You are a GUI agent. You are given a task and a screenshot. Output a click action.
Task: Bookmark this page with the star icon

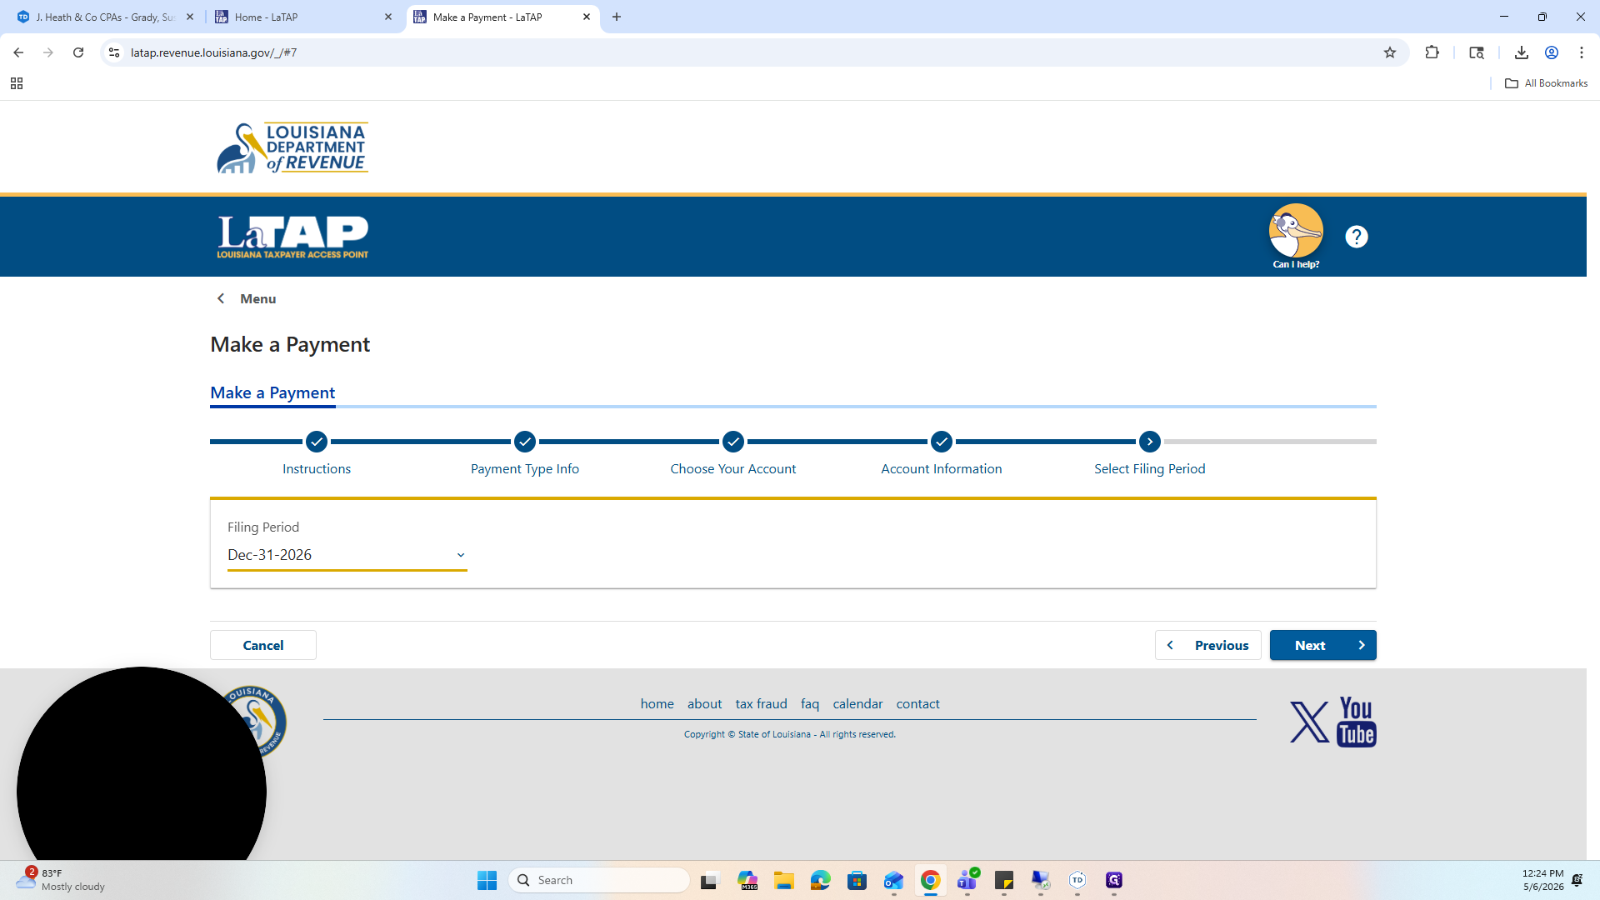[1390, 52]
